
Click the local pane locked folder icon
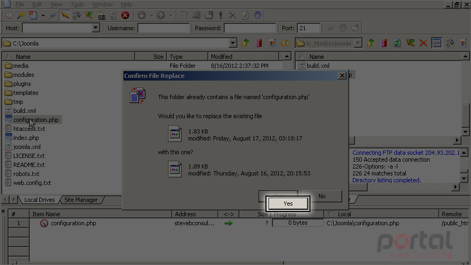point(286,43)
